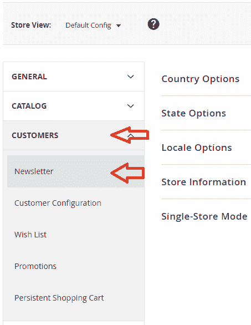The image size is (251, 325).
Task: Click the help question mark icon
Action: (x=153, y=24)
